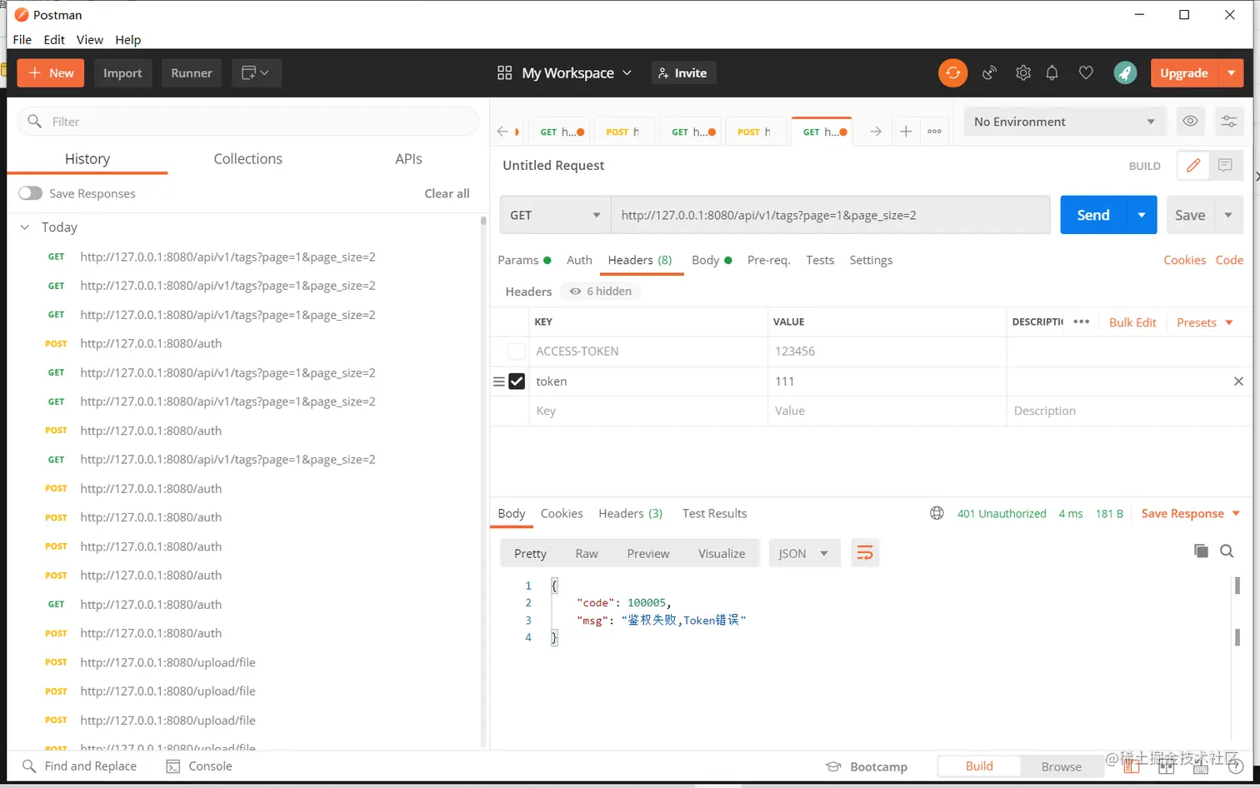Open the rocket avatar profile
The height and width of the screenshot is (788, 1260).
[1125, 73]
